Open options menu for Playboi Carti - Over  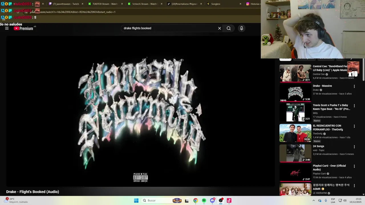[354, 166]
